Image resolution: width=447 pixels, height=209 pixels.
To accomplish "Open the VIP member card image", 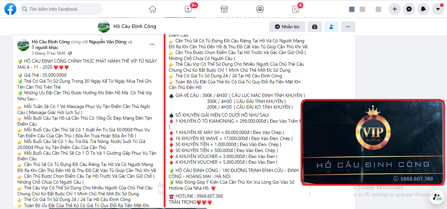I will click(x=373, y=142).
